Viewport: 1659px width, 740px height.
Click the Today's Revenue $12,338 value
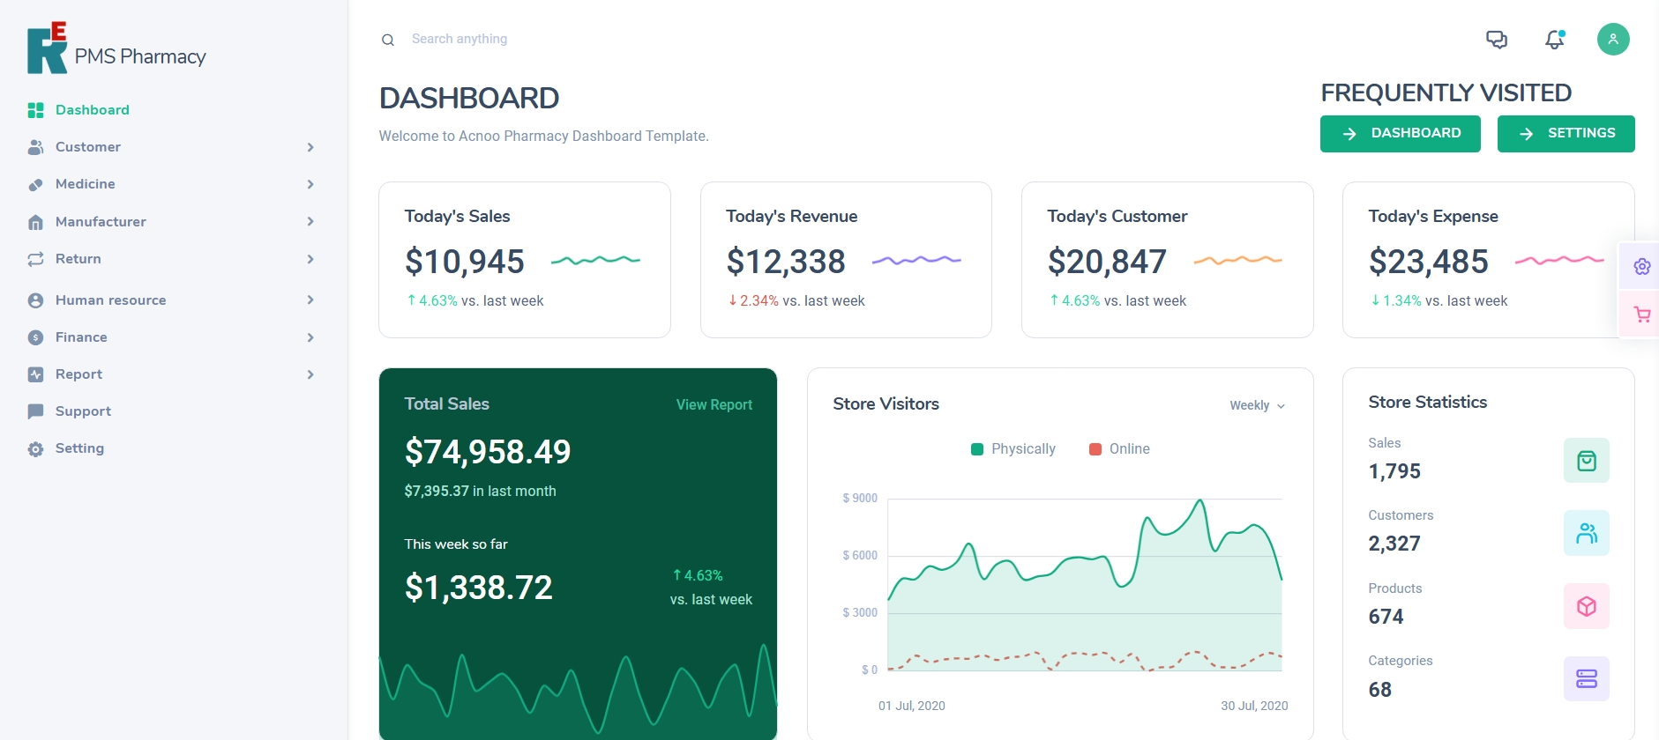pos(786,262)
